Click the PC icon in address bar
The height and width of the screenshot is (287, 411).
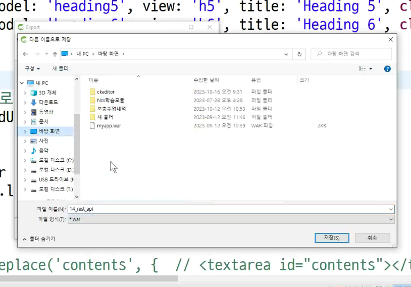(x=65, y=54)
